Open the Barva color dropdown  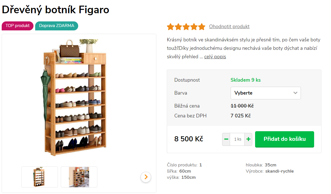[265, 93]
